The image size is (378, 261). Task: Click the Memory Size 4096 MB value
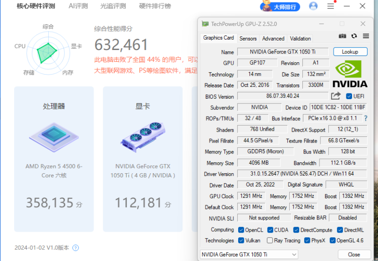pos(258,163)
